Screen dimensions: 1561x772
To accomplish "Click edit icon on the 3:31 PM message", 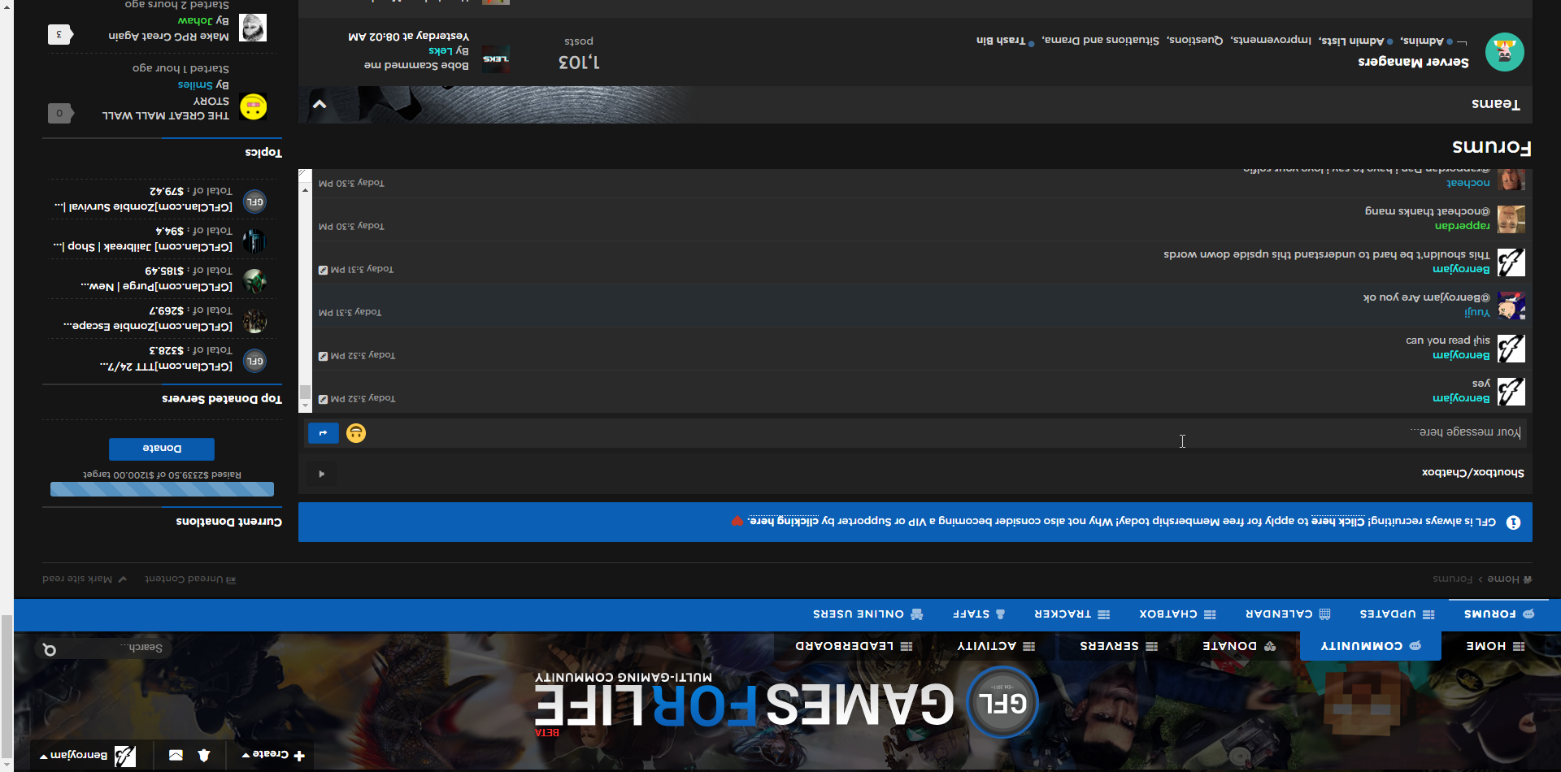I will pos(323,270).
